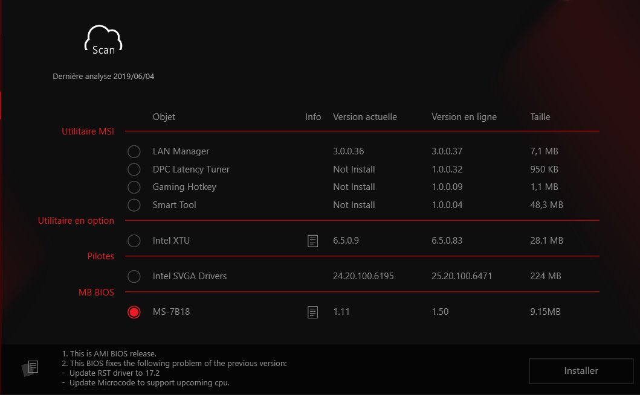
Task: Select the Gaming Hotkey radio button
Action: 134,187
